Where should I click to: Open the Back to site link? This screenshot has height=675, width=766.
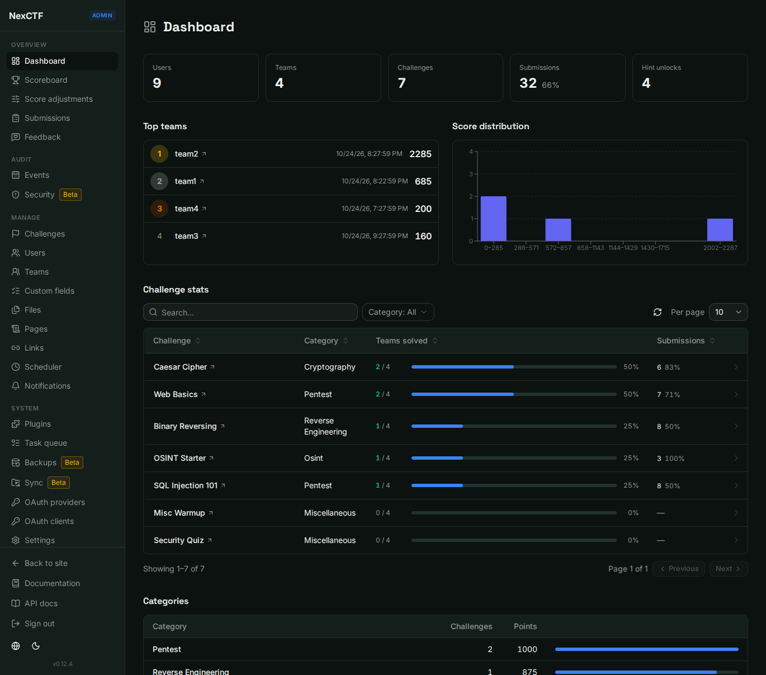point(62,563)
